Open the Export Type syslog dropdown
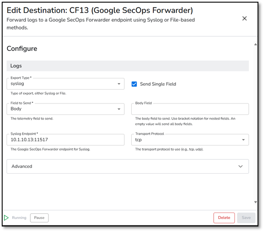Screen dimensions: 264x232 tap(65, 84)
